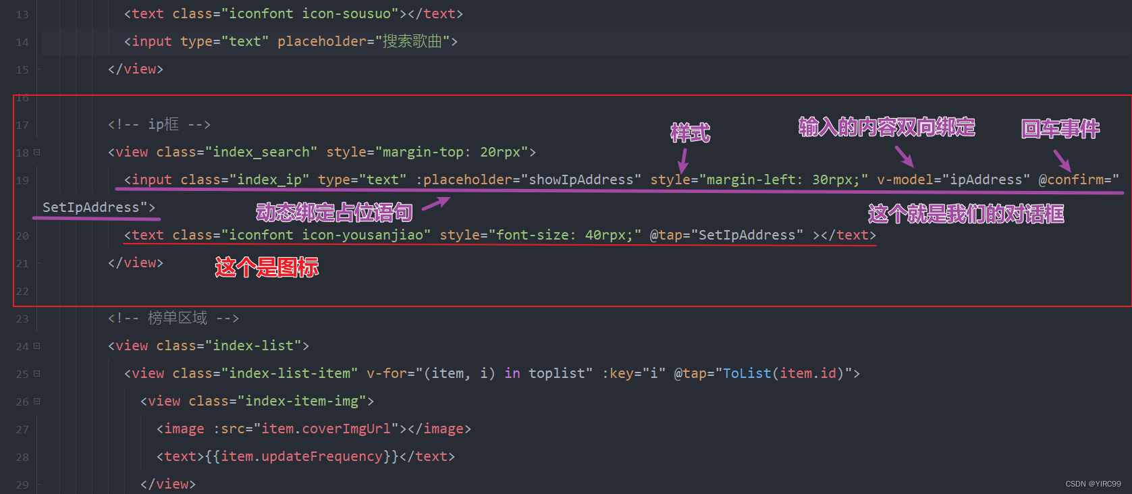Click the style value "margin-top: 20rpx"
This screenshot has height=494, width=1132.
pos(452,152)
